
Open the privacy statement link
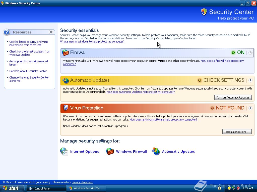[x=82, y=182]
